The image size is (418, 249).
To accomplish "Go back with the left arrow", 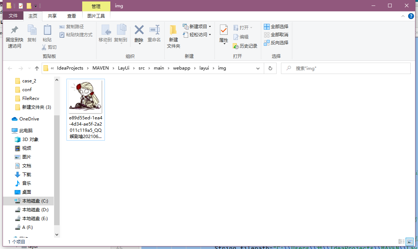I will [10, 68].
